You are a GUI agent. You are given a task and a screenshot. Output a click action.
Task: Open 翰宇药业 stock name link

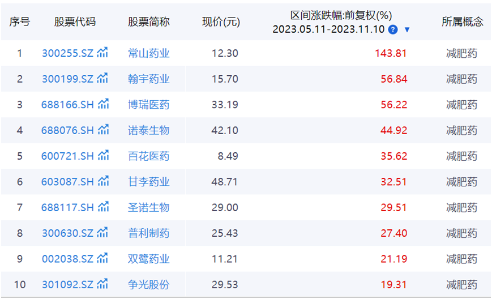(x=149, y=79)
